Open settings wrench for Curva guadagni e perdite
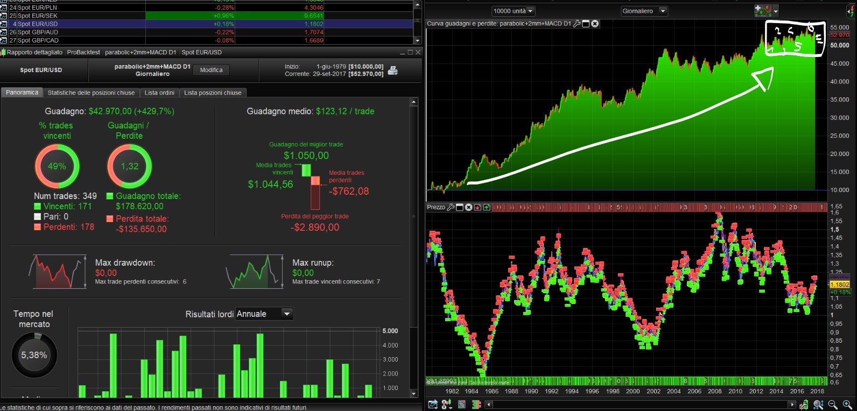857x411 pixels. coord(577,24)
